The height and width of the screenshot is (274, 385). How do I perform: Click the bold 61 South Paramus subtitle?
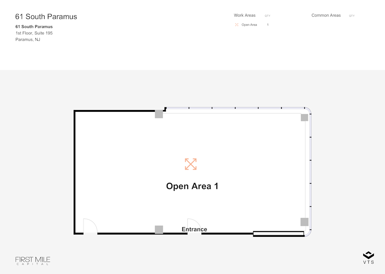(34, 27)
